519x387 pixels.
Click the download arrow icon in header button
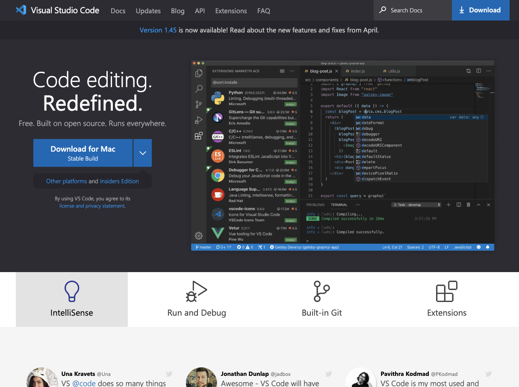[x=462, y=10]
